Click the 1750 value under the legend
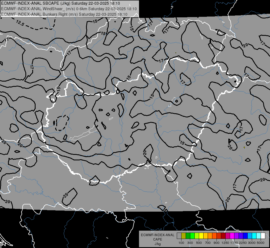Screen dimensions: 270x248 (x=234, y=243)
